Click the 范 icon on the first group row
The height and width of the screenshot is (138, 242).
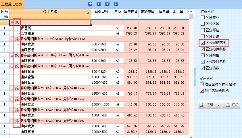click(x=17, y=22)
